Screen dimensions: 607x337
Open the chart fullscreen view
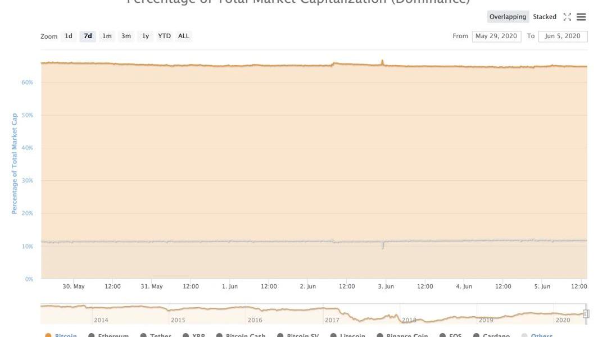point(567,17)
